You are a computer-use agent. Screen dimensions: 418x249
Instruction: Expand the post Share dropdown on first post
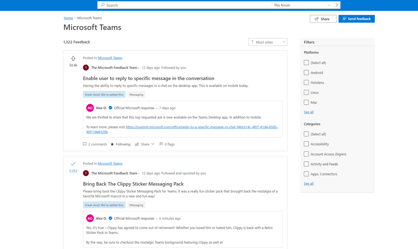coord(145,144)
